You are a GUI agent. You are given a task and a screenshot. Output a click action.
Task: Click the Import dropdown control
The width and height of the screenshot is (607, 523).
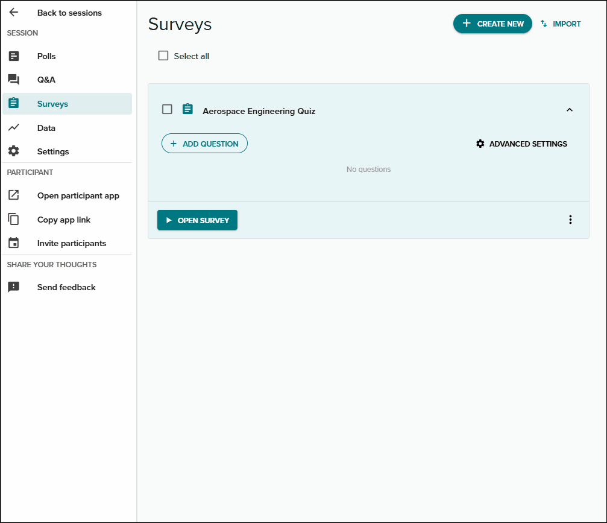pyautogui.click(x=560, y=24)
